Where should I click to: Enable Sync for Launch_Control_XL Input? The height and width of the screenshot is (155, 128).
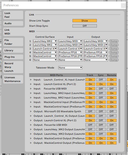point(101,80)
